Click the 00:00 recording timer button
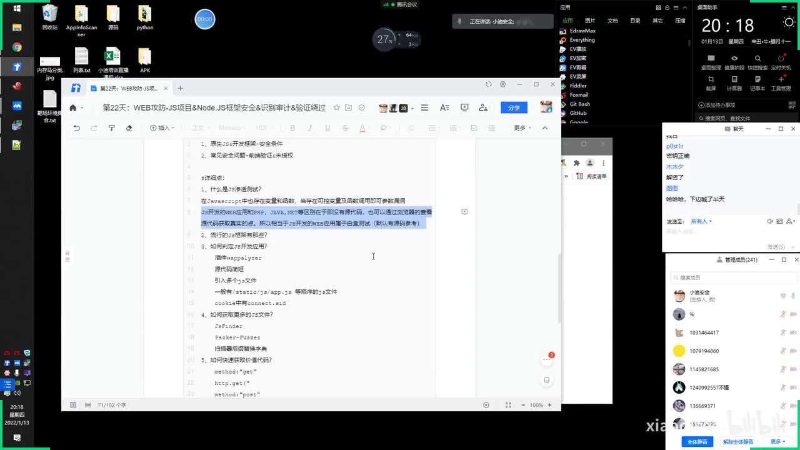800x450 pixels. click(x=204, y=19)
